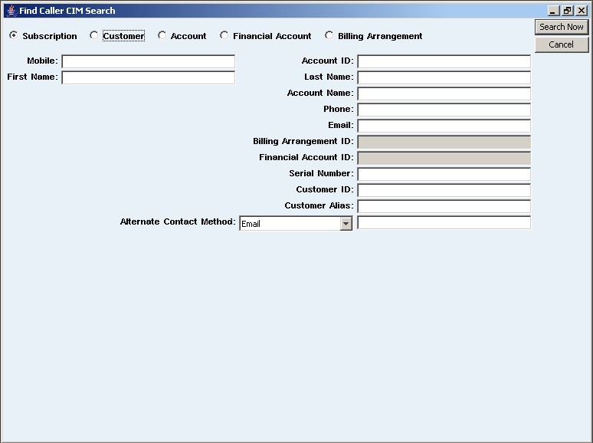This screenshot has height=443, width=593.
Task: Focus the First Name input box
Action: point(148,77)
